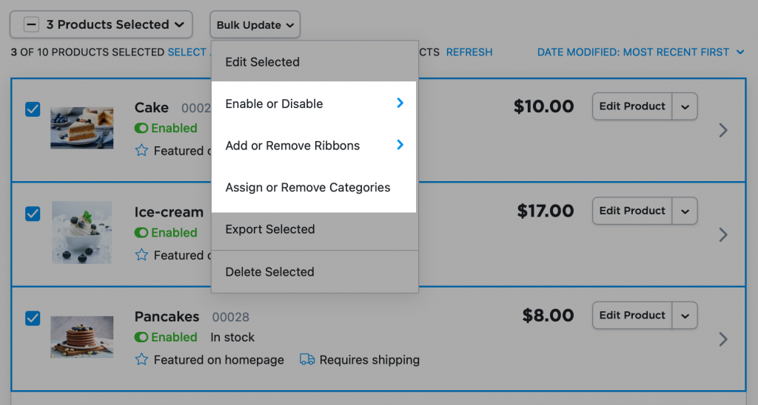Open the Date Modified sort dropdown
The height and width of the screenshot is (405, 758).
pyautogui.click(x=640, y=52)
